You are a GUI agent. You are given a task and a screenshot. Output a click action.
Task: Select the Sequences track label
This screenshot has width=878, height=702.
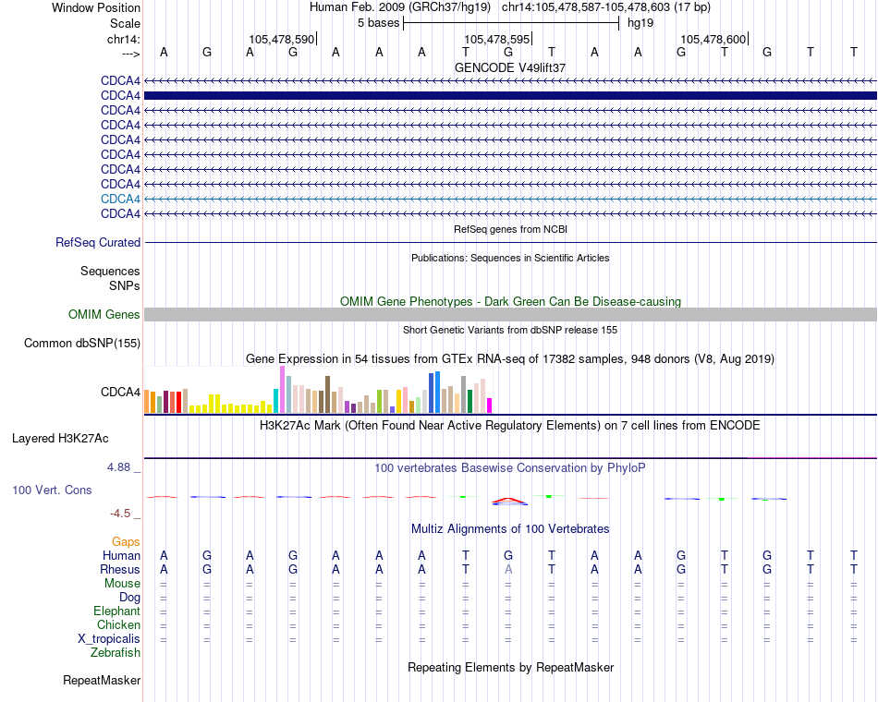[110, 271]
